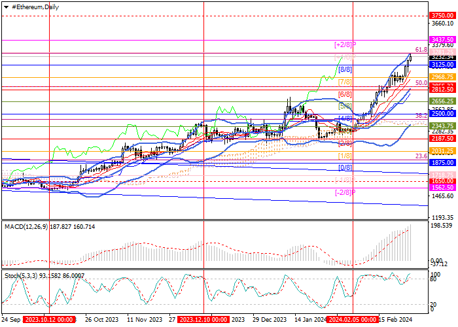The width and height of the screenshot is (458, 327).
Task: Click the 23.6 Fibonacci level label
Action: click(x=421, y=156)
